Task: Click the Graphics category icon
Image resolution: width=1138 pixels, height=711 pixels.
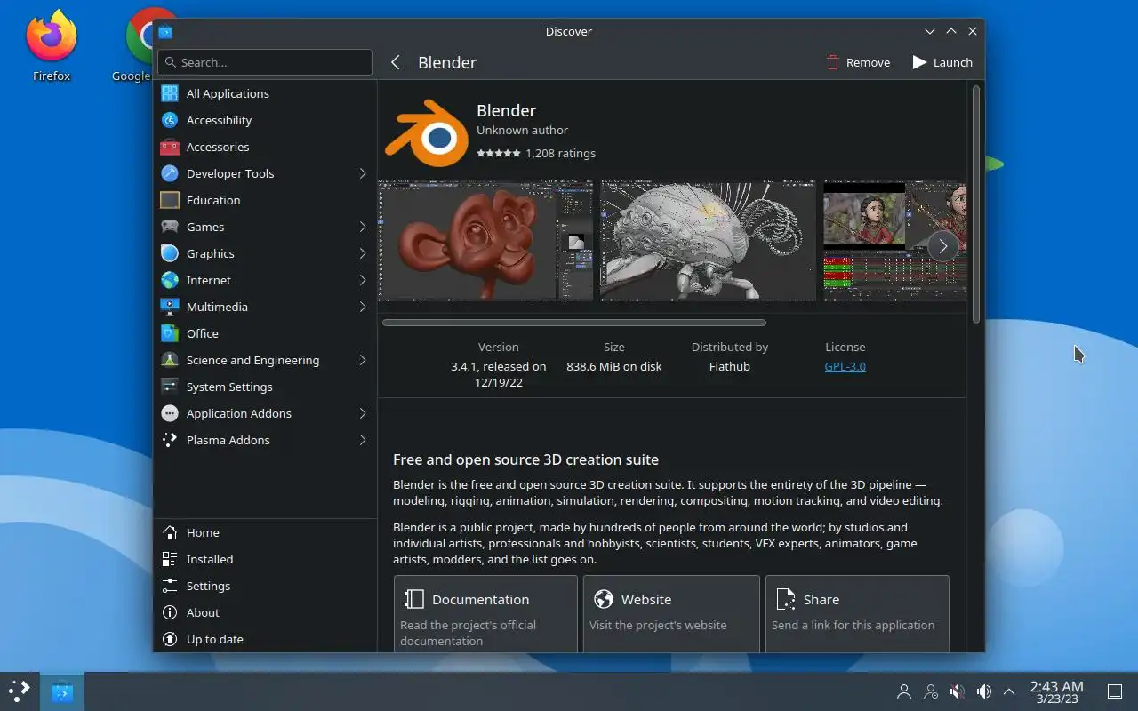Action: [170, 253]
